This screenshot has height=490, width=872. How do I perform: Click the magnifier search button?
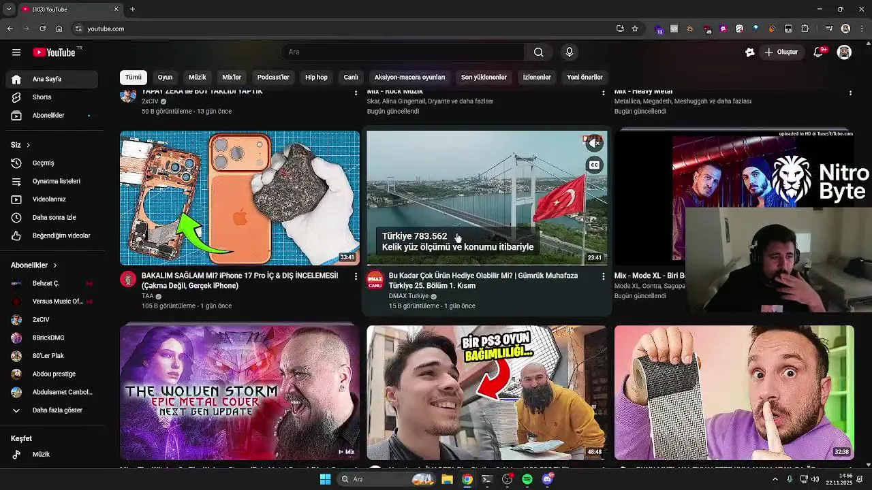coord(538,52)
